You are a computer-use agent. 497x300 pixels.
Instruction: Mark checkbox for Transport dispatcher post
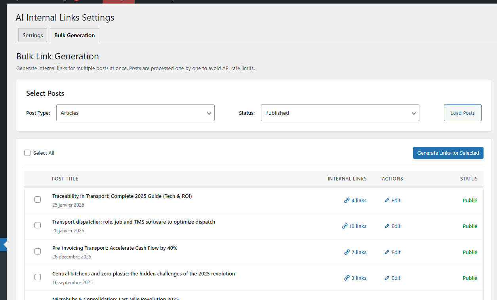(38, 225)
